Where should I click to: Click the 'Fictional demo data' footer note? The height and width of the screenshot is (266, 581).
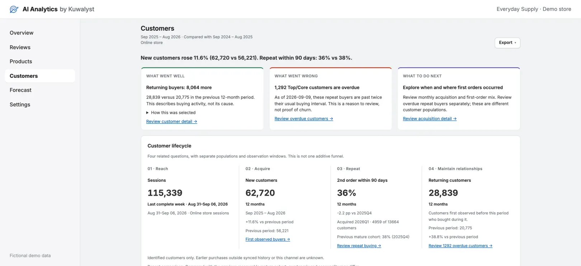coord(30,256)
